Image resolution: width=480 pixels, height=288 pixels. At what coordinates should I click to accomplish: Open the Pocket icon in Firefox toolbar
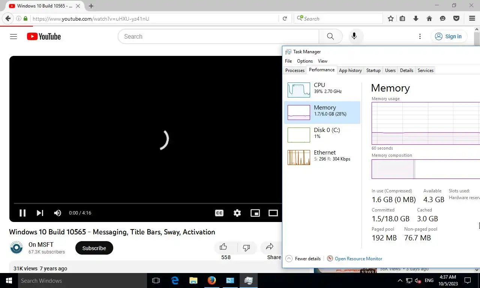456,18
